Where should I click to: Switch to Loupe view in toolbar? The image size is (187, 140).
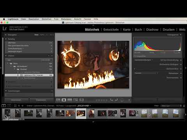(64, 100)
